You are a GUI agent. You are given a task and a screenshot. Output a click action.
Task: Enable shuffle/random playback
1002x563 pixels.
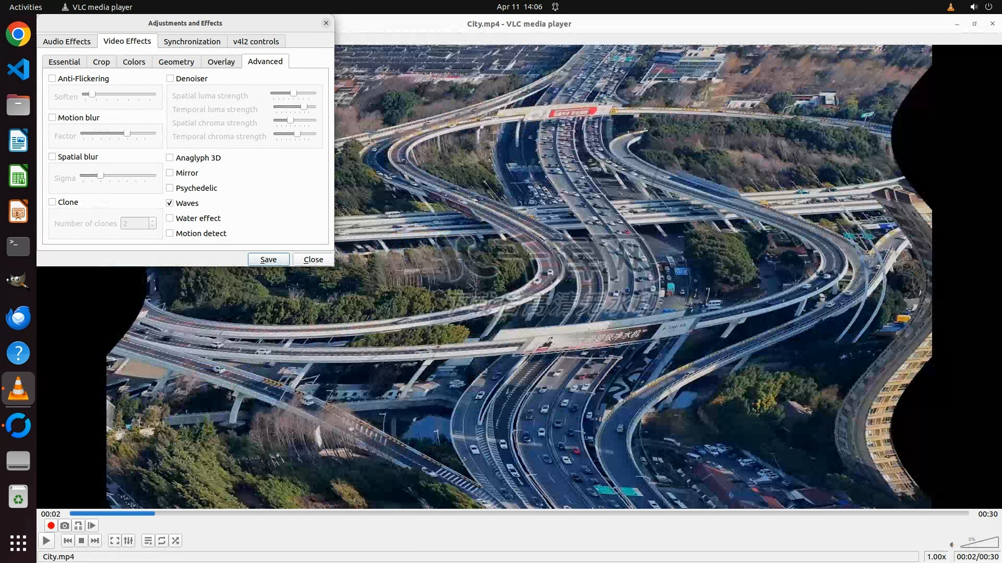tap(176, 541)
